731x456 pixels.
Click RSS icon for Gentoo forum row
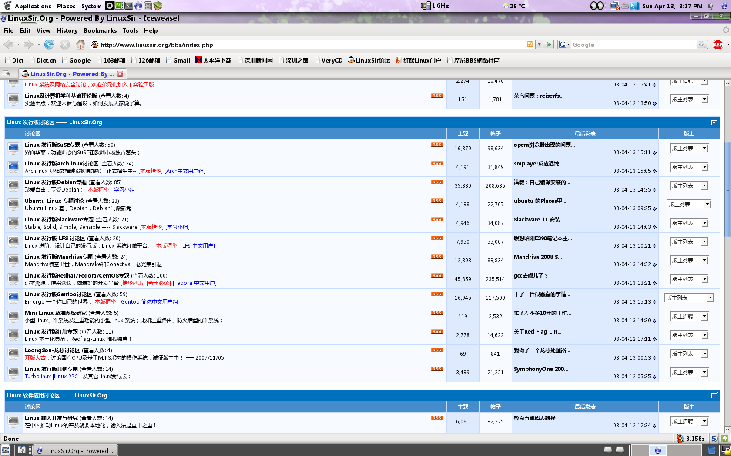tap(437, 294)
